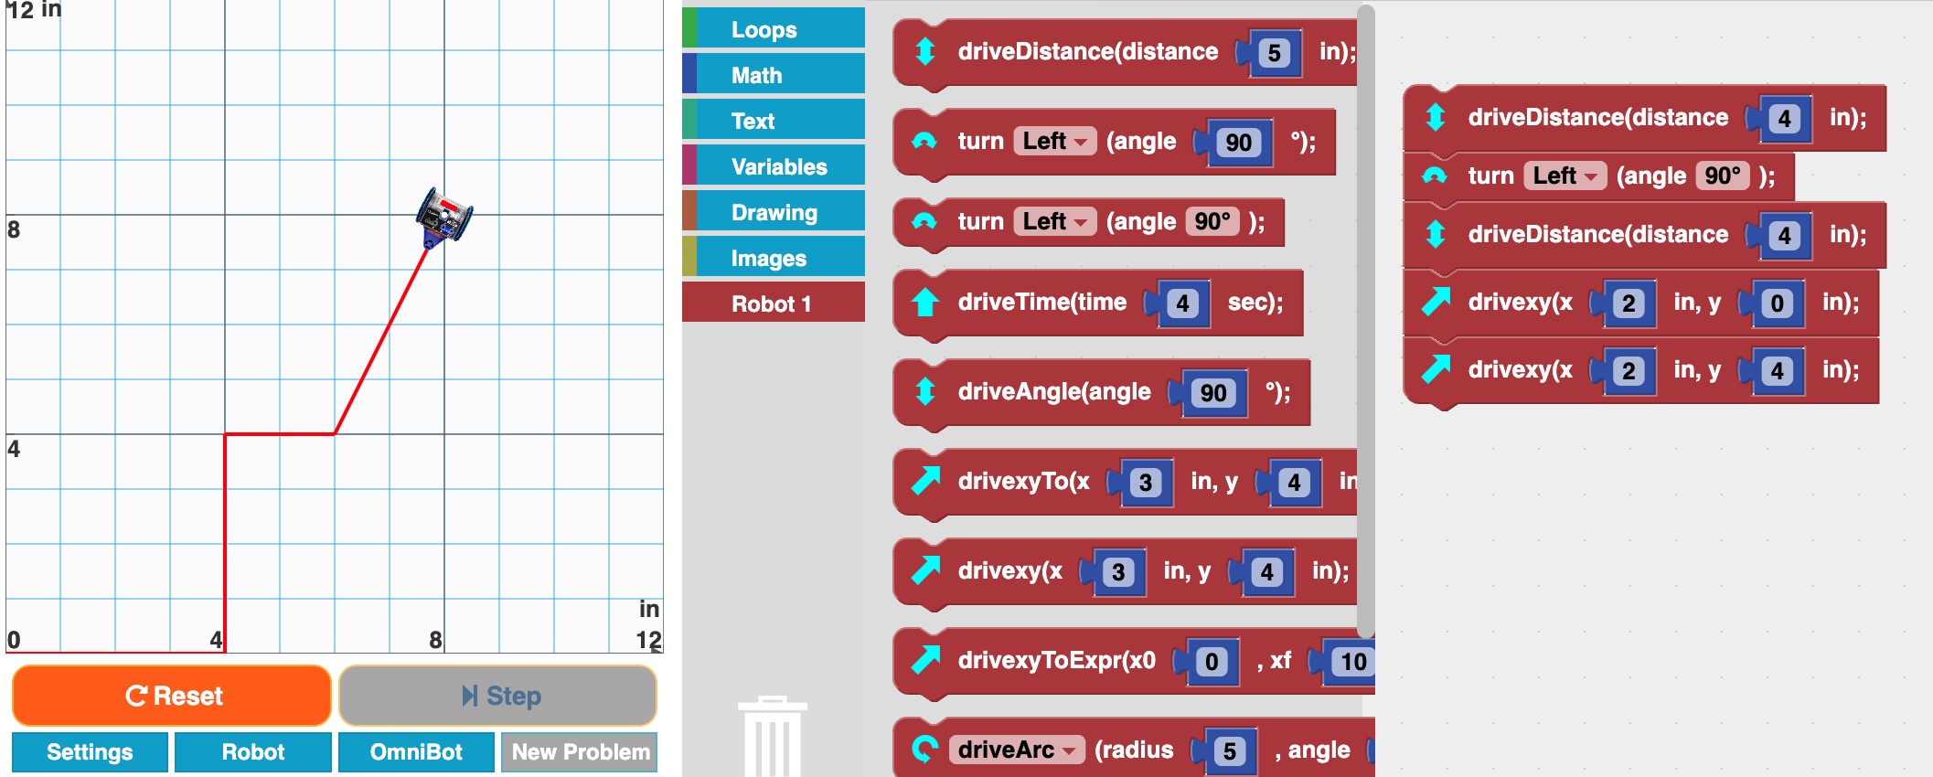The image size is (1933, 777).
Task: Click the driveAngle double-arrow icon
Action: [x=925, y=392]
